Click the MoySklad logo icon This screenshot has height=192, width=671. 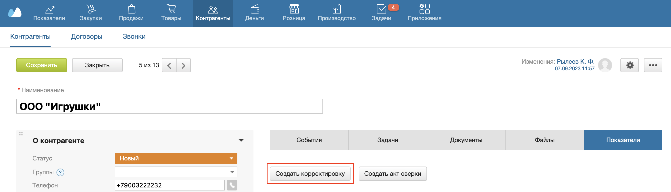click(15, 12)
